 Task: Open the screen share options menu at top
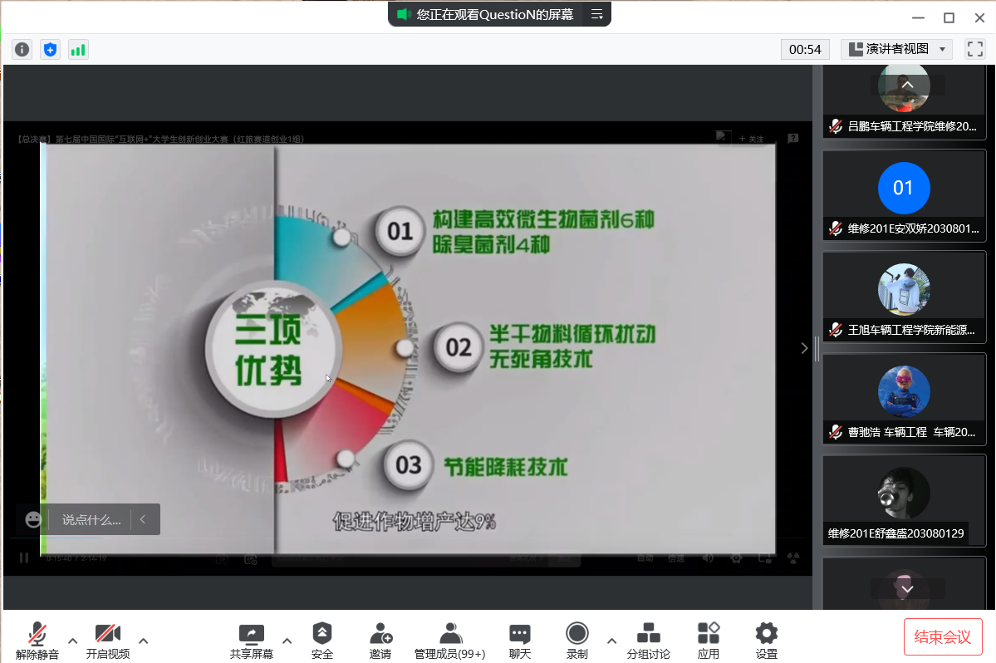[596, 14]
